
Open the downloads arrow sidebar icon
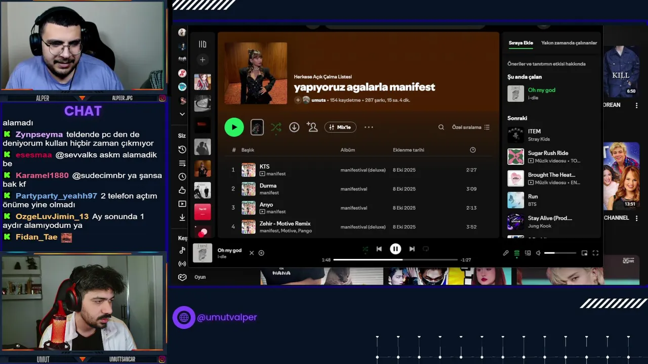click(182, 217)
